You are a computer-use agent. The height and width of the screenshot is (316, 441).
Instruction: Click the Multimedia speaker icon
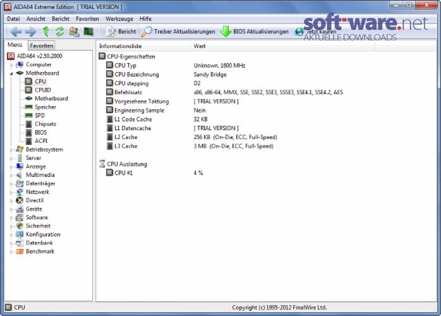click(19, 175)
